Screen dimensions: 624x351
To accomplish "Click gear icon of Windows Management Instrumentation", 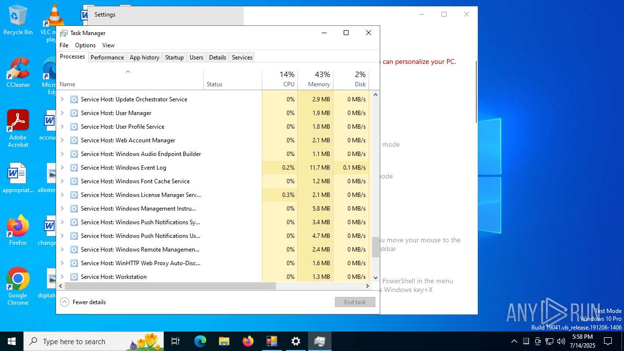I will (x=74, y=209).
